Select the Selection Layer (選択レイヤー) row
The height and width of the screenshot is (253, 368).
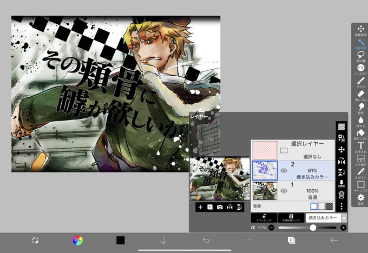tap(293, 150)
